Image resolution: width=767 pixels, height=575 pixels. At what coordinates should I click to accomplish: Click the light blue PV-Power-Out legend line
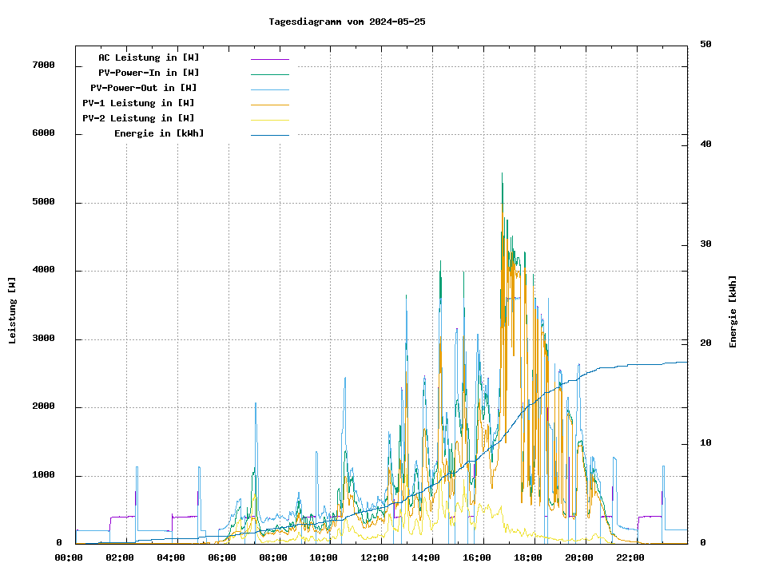tap(269, 89)
